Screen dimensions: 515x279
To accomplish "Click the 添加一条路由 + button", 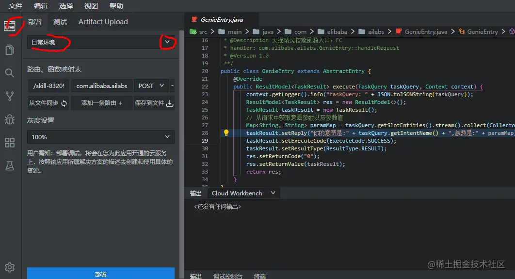I will 101,103.
